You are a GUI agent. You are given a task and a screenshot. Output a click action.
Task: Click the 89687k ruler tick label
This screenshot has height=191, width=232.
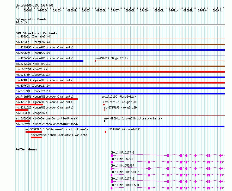click(x=115, y=10)
